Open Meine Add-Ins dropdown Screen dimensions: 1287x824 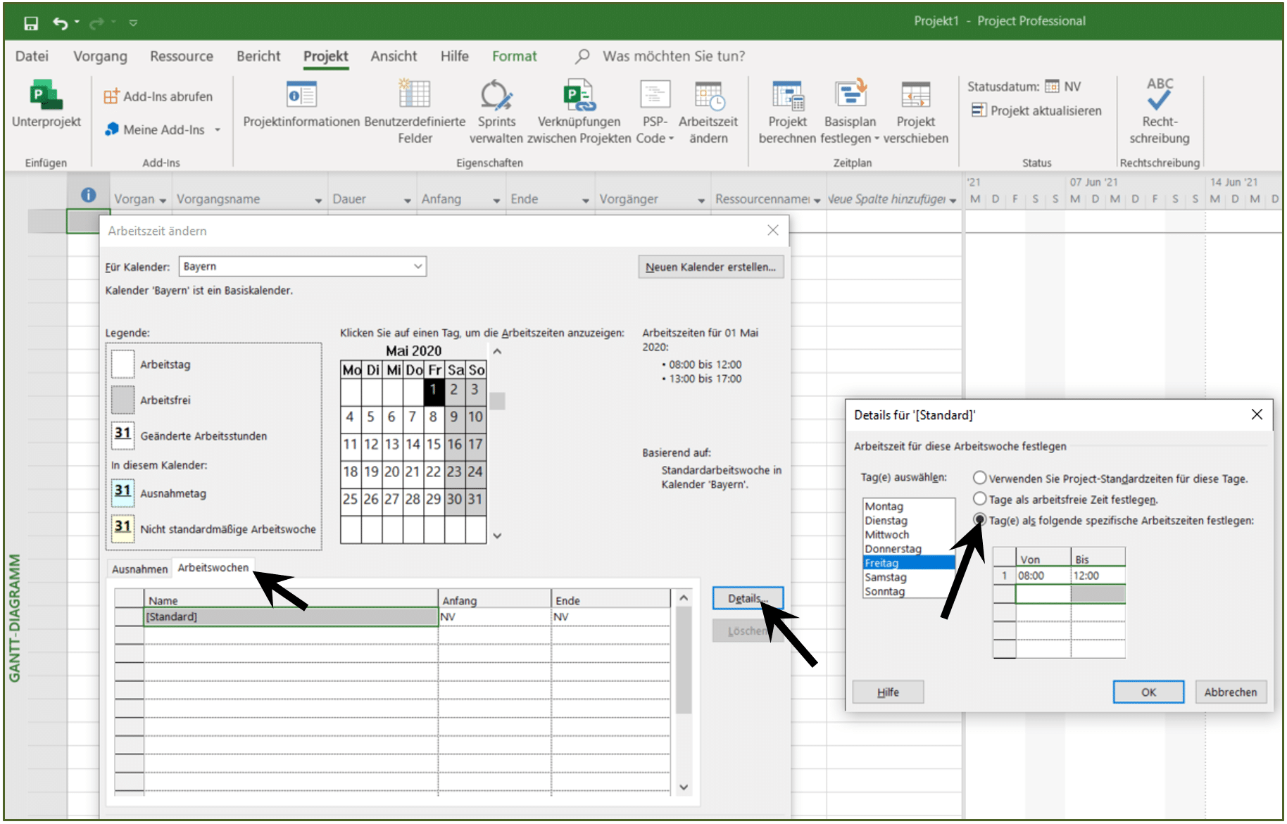point(218,130)
